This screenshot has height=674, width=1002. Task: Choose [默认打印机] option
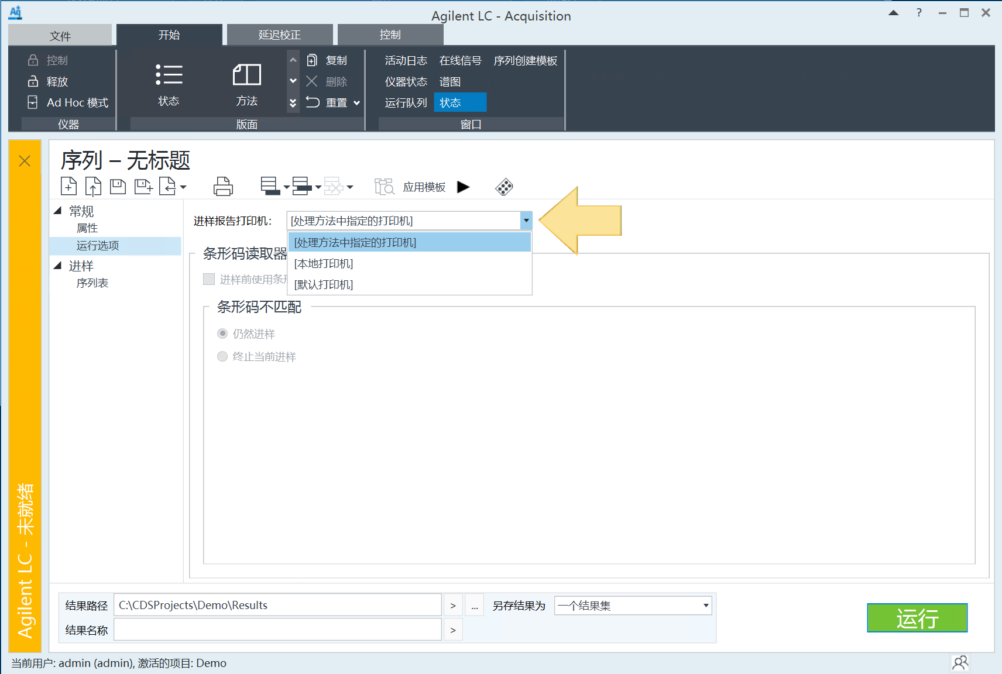410,284
